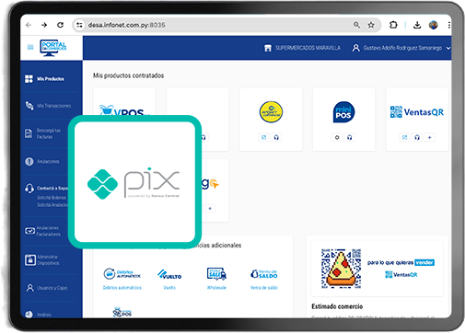This screenshot has width=465, height=333.
Task: Open Mis Productos in the sidebar
Action: tap(45, 79)
